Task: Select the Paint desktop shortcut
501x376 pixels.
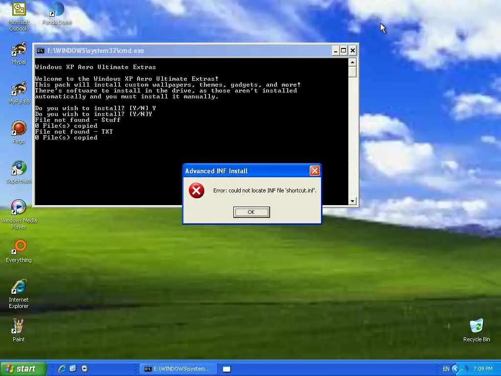Action: [19, 330]
